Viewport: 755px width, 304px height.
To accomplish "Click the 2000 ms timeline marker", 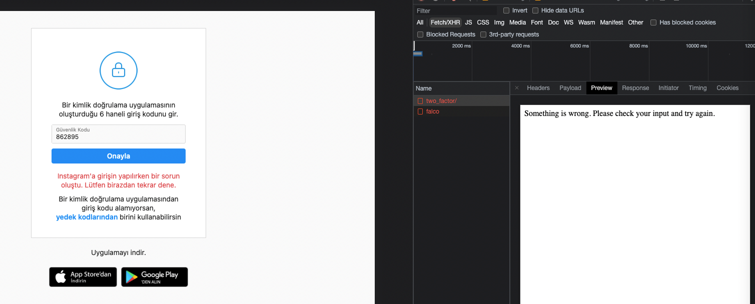I will pos(461,46).
